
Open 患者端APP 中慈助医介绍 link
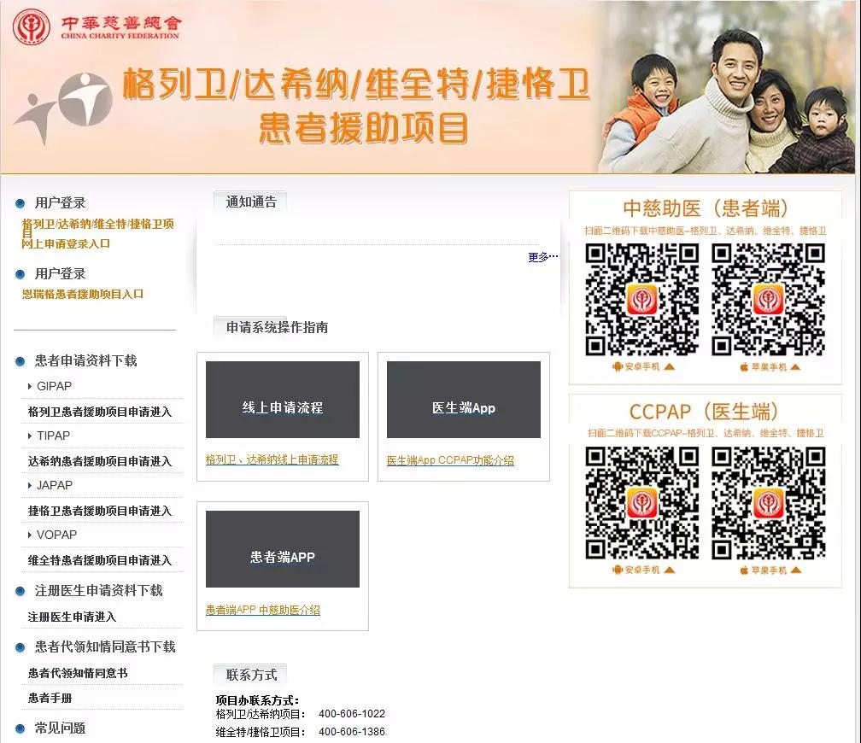[263, 610]
